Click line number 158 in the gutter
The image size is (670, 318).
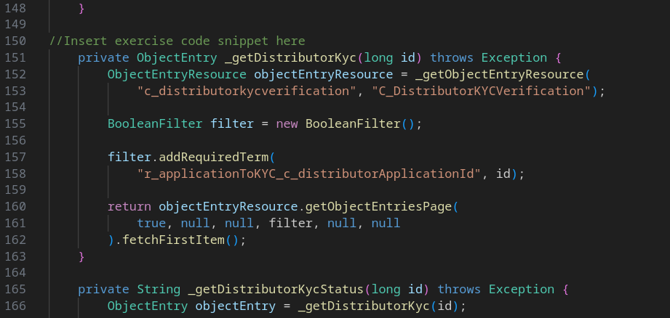coord(15,174)
